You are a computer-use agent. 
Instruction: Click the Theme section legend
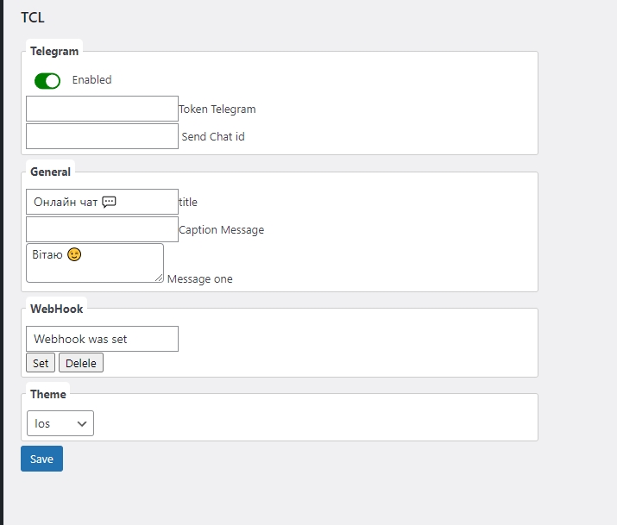click(48, 394)
